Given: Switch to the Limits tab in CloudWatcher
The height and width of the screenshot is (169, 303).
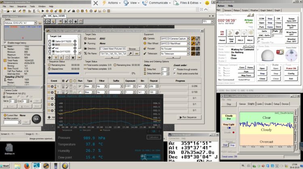Looking at the screenshot, I should (x=259, y=104).
